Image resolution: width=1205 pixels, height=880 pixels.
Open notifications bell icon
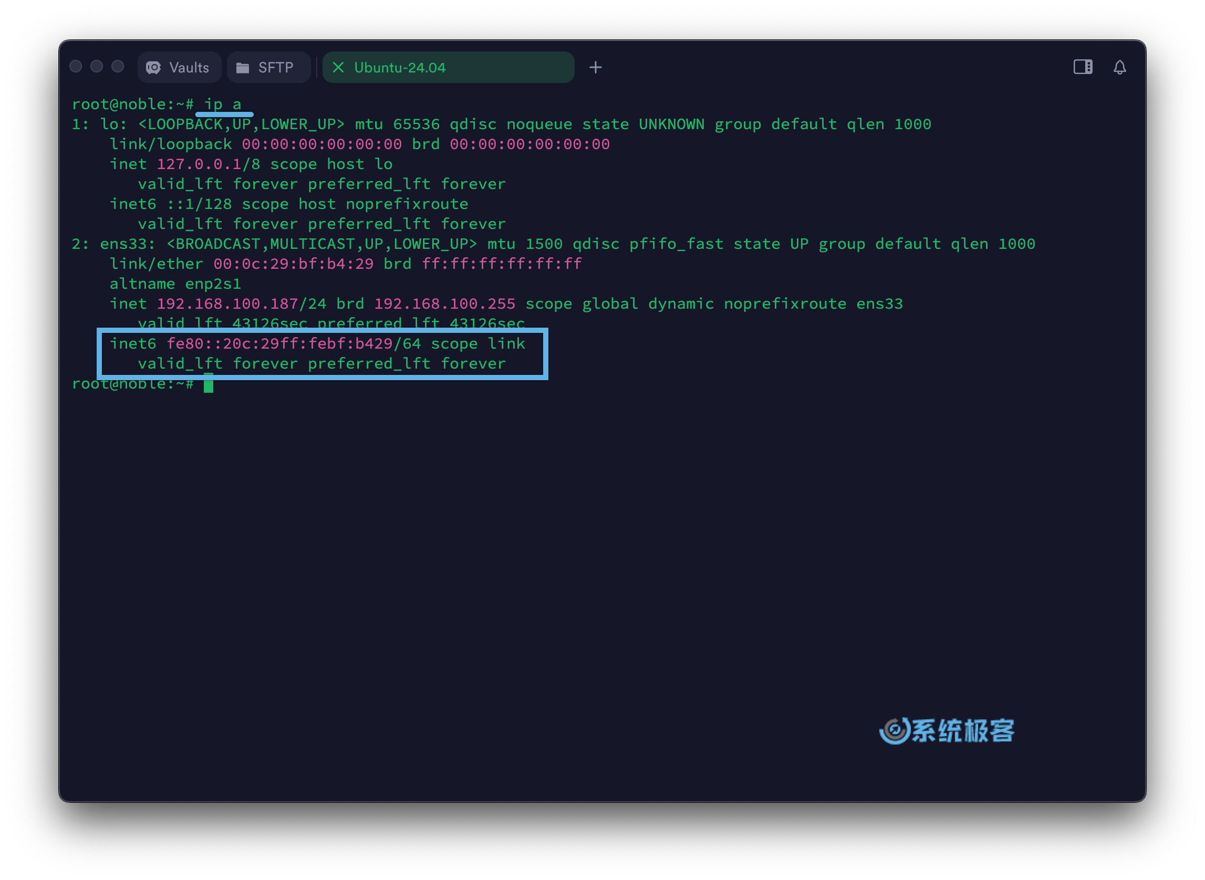(1119, 67)
